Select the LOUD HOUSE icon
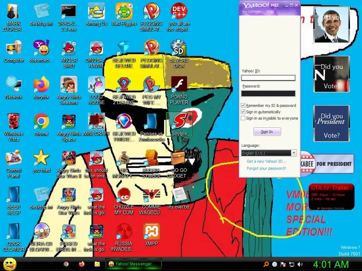Image resolution: width=362 pixels, height=271 pixels. (96, 91)
